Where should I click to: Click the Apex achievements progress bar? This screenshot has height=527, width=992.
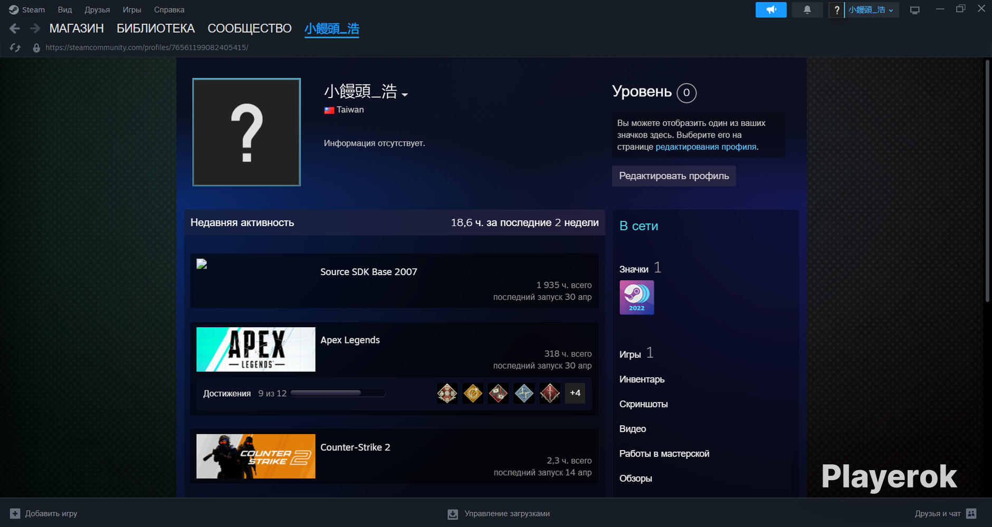point(338,393)
